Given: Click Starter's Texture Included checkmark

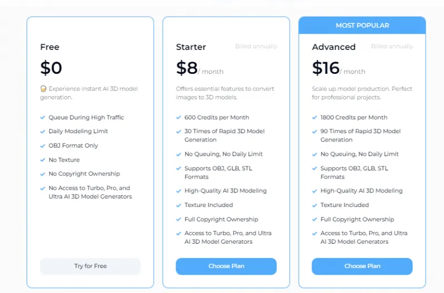Looking at the screenshot, I should coord(179,205).
